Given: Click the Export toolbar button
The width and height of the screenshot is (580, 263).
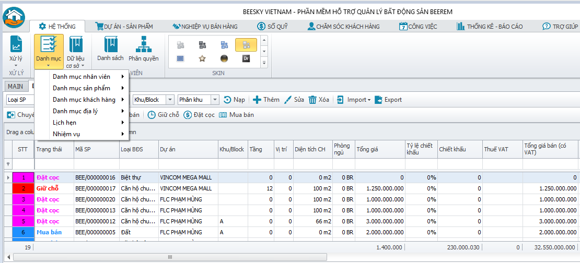Looking at the screenshot, I should [x=388, y=100].
